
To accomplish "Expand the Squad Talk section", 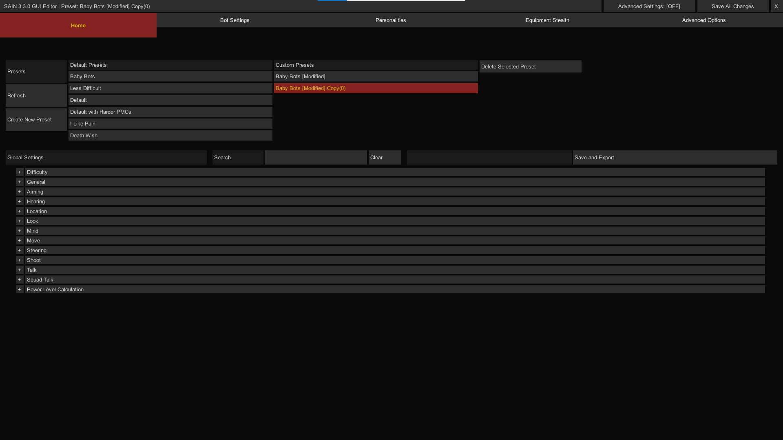I will point(20,280).
